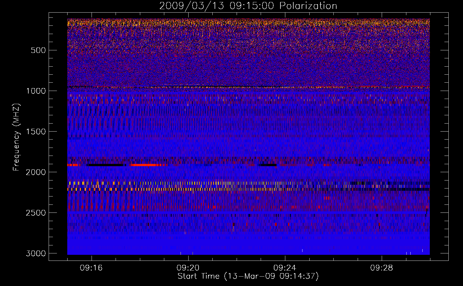
Task: Click the 500 frequency tick label
Action: (38, 50)
